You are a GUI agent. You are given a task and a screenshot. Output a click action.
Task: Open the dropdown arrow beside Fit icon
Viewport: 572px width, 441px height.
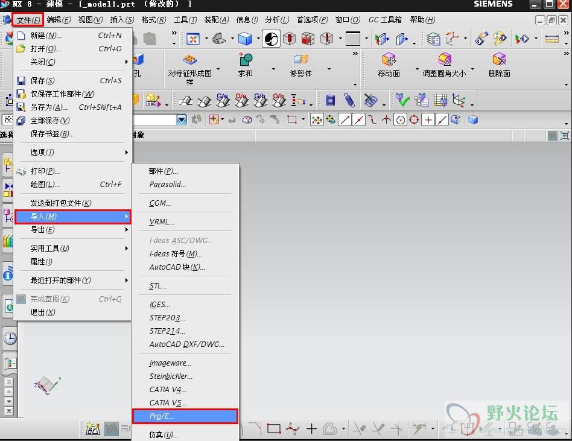tap(206, 38)
